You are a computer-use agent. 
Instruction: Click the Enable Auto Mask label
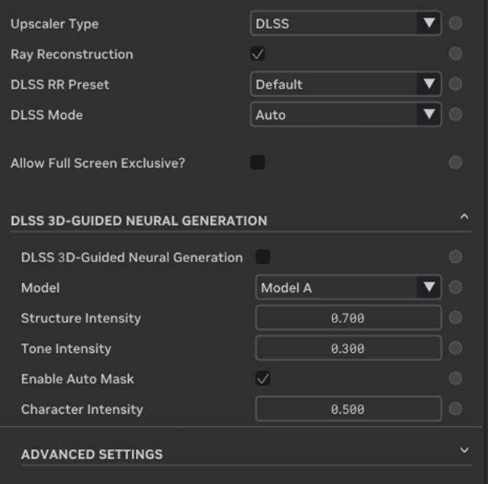coord(78,379)
